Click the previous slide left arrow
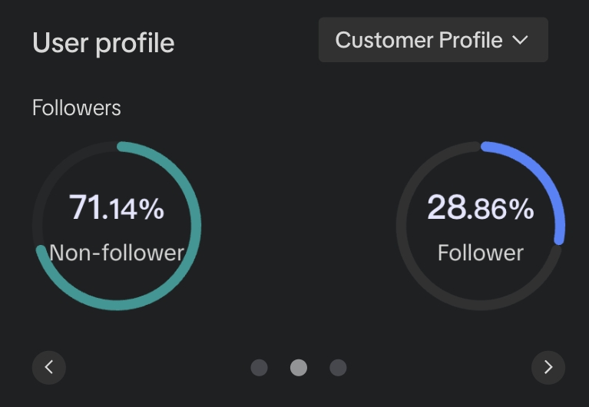The width and height of the screenshot is (589, 407). pos(49,367)
